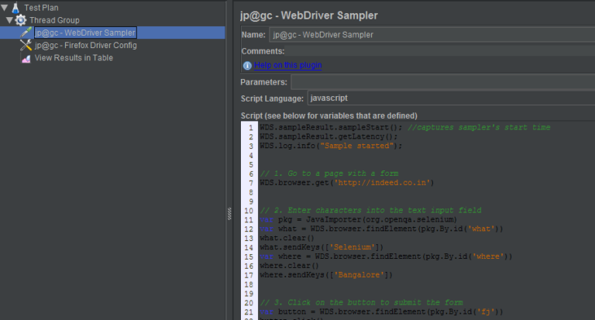Click the 'jp@gc - WebDriver Sampler' panel heading
Screen dimensions: 595x320
(x=309, y=15)
